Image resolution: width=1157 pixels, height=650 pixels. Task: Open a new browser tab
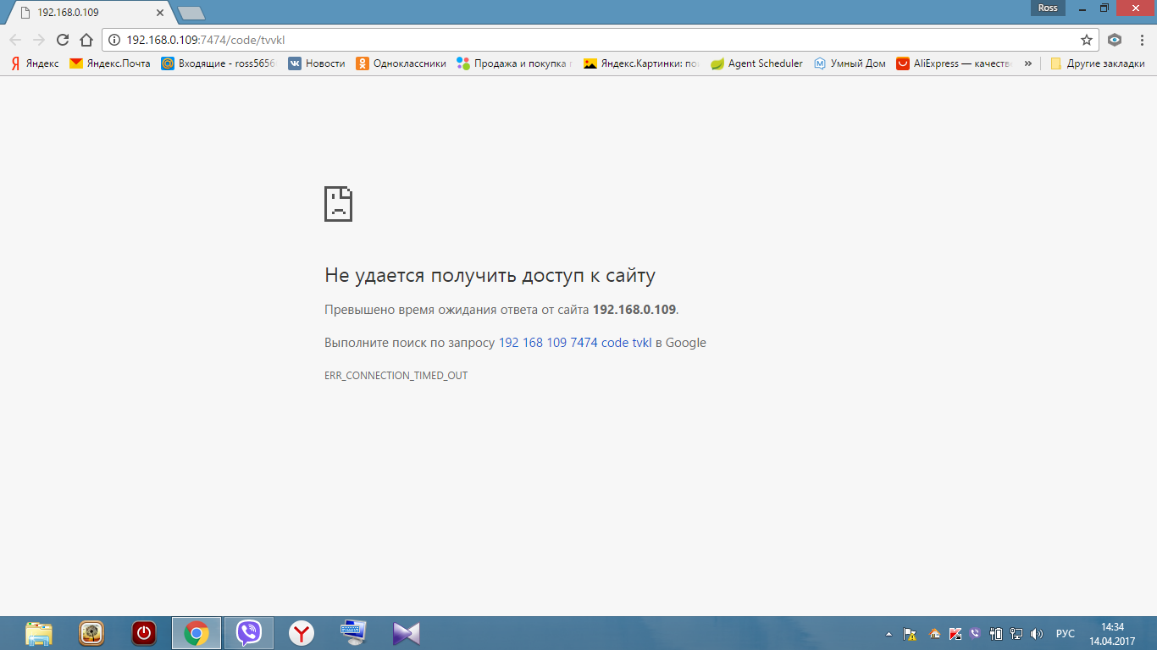pos(191,13)
